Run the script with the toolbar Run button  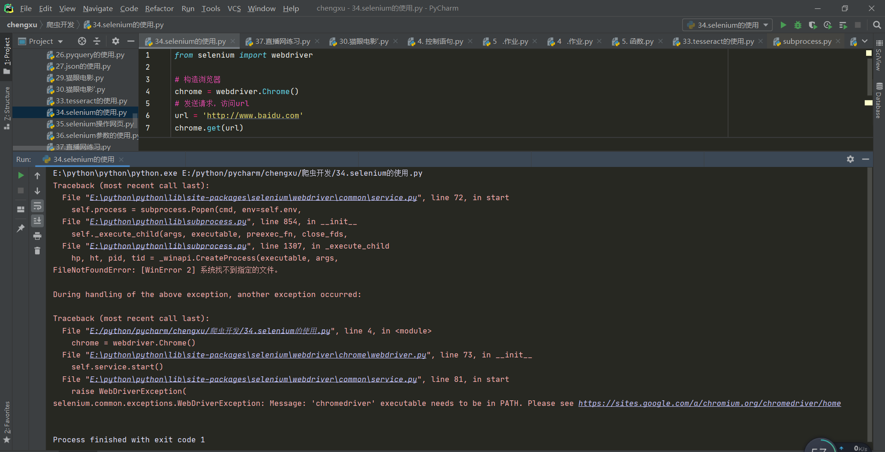pyautogui.click(x=783, y=25)
